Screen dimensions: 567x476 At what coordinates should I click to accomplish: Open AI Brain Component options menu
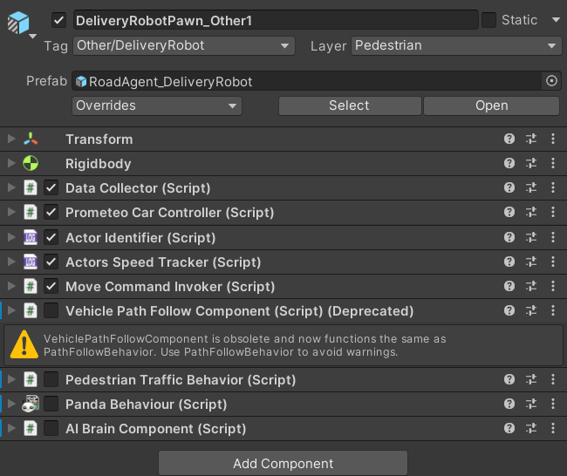pyautogui.click(x=553, y=428)
